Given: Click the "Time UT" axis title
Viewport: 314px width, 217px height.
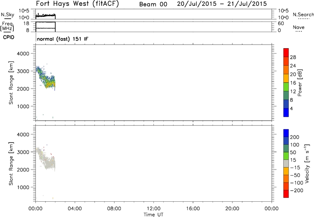Looking at the screenshot, I should 153,215.
